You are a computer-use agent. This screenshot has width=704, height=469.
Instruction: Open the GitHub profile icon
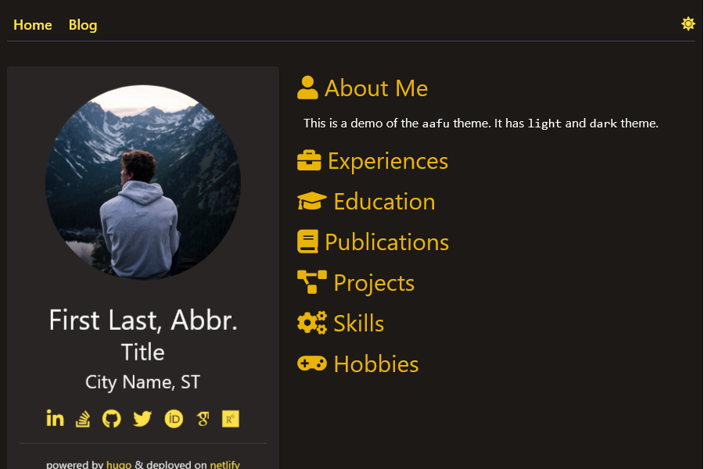[x=112, y=419]
